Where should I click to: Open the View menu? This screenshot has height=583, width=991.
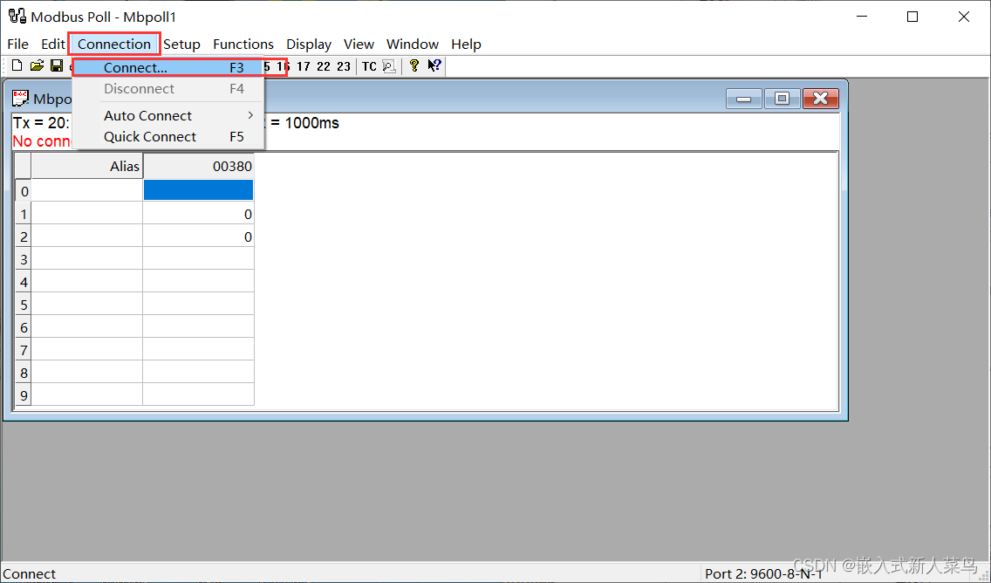click(359, 45)
